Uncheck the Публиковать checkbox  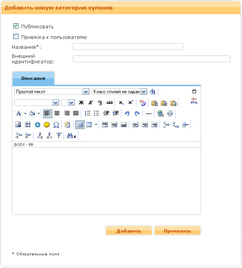16,26
